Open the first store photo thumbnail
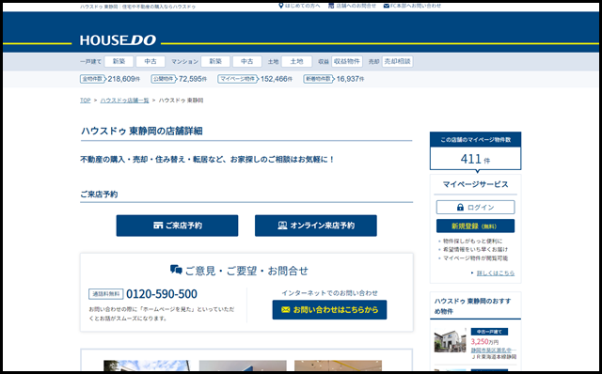This screenshot has width=602, height=374. (147, 366)
